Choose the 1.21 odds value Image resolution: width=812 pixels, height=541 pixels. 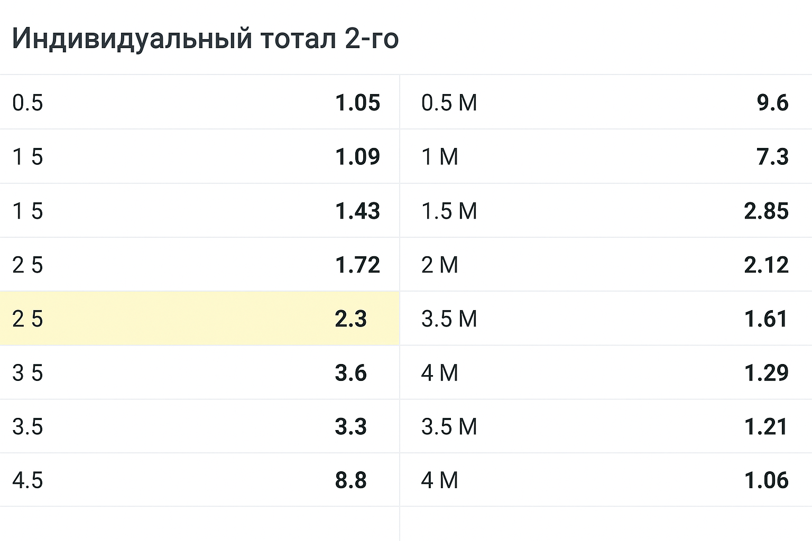click(x=766, y=427)
